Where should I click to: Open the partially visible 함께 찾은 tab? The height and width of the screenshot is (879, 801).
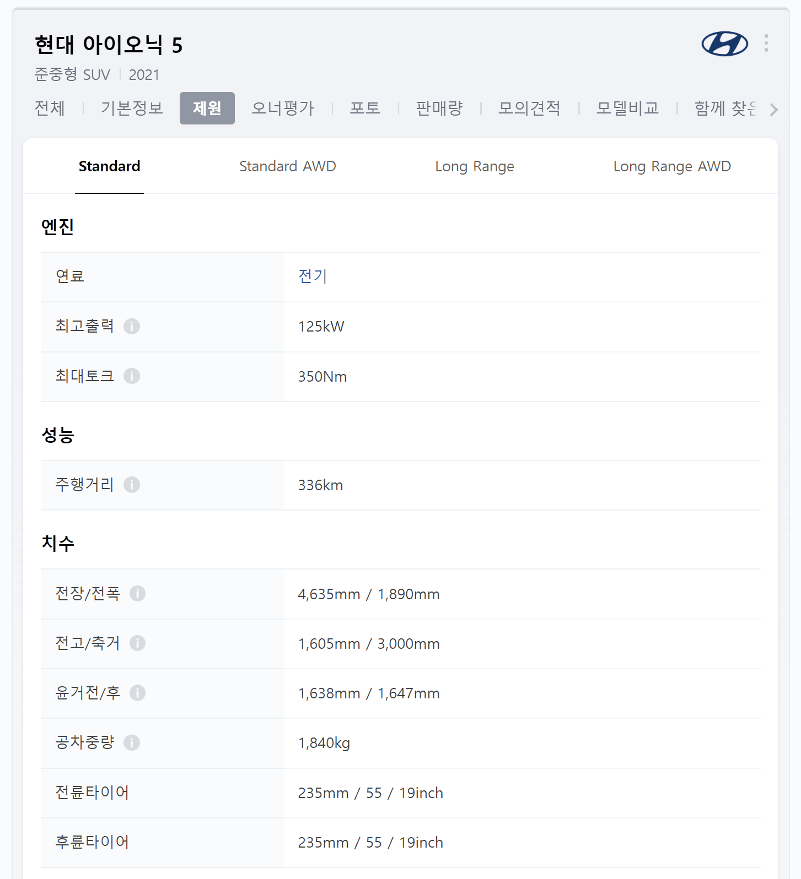tap(725, 108)
